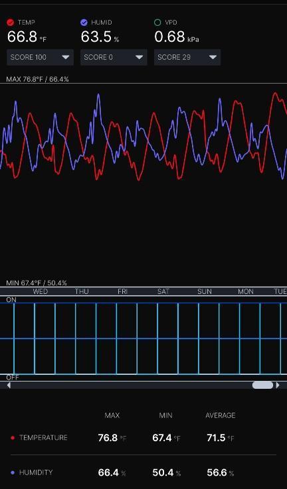This screenshot has width=287, height=489.
Task: Click the timeline scrollbar thumb
Action: tap(262, 385)
